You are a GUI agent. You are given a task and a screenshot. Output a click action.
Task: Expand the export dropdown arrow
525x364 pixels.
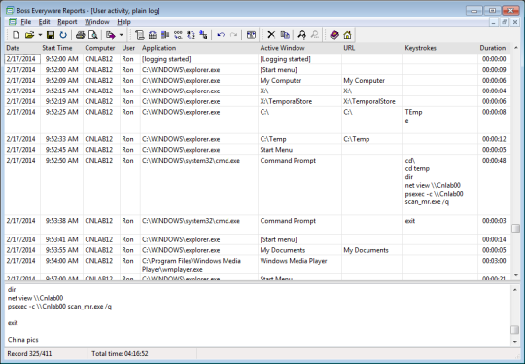coord(122,35)
